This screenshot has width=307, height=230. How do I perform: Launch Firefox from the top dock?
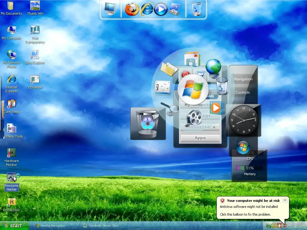click(x=132, y=9)
